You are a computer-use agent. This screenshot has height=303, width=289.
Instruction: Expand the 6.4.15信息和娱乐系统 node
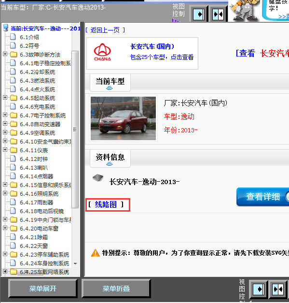5,184
